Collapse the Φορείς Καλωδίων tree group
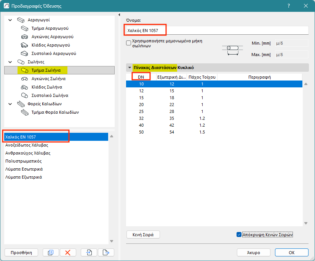The height and width of the screenshot is (261, 315). tap(10, 104)
